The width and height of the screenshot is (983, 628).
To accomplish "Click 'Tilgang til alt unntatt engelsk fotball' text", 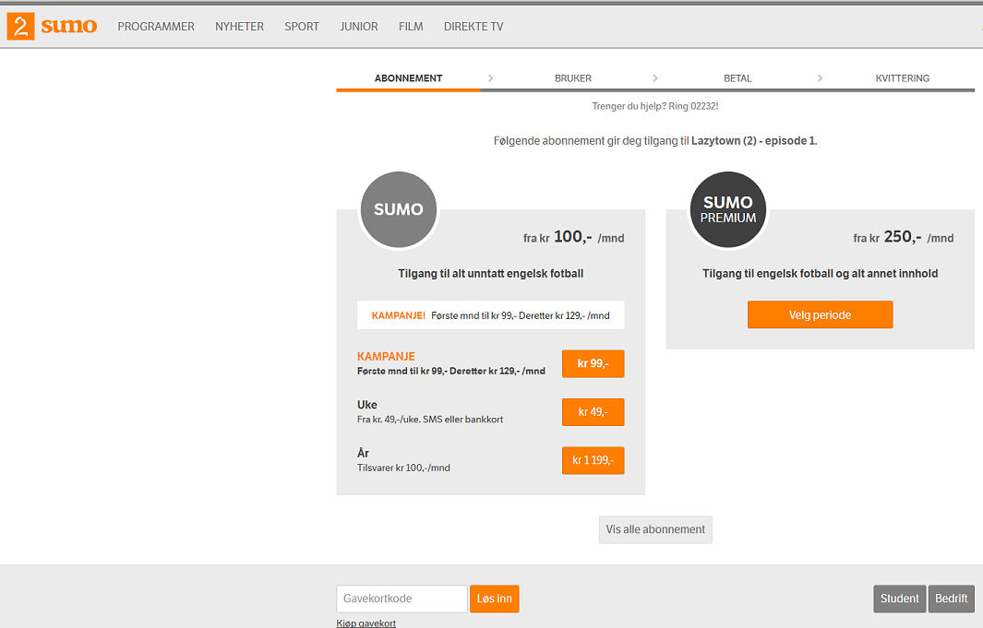I will (491, 274).
